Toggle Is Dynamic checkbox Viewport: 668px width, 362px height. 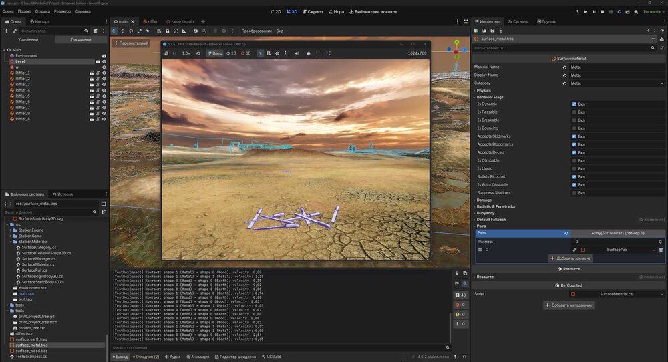coord(574,104)
